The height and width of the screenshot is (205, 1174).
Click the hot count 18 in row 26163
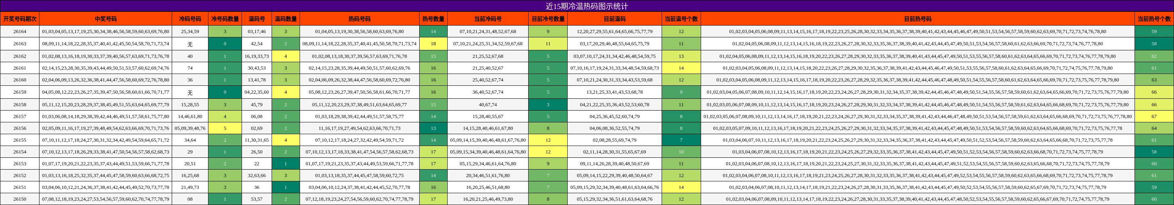click(x=433, y=44)
